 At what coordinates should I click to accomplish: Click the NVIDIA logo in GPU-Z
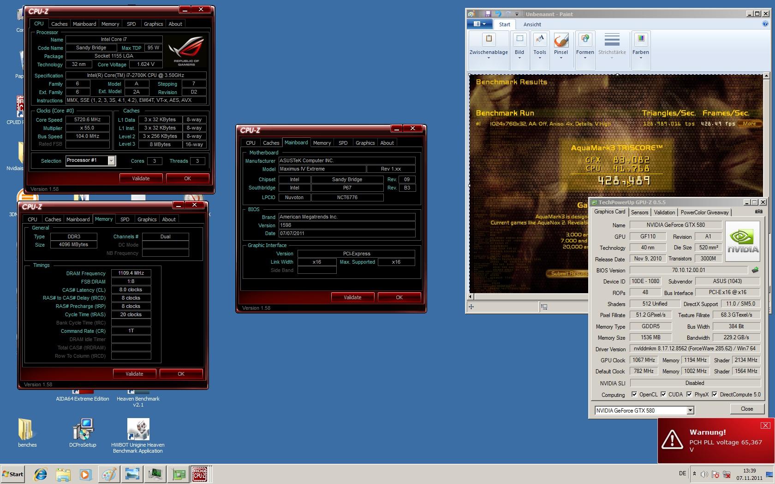tap(743, 242)
